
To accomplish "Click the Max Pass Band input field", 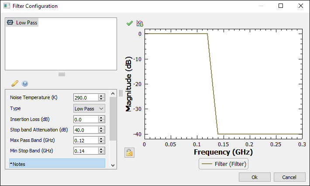I will pos(86,140).
